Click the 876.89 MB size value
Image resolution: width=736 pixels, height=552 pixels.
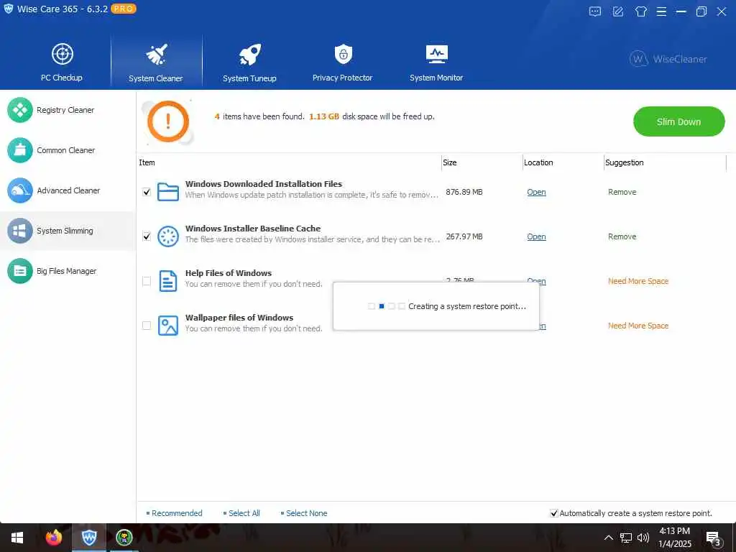click(464, 192)
